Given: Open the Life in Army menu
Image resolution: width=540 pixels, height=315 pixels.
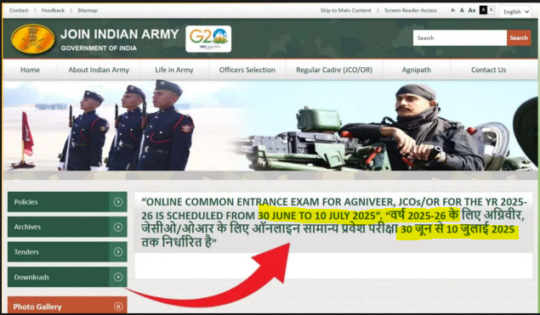Looking at the screenshot, I should (174, 70).
